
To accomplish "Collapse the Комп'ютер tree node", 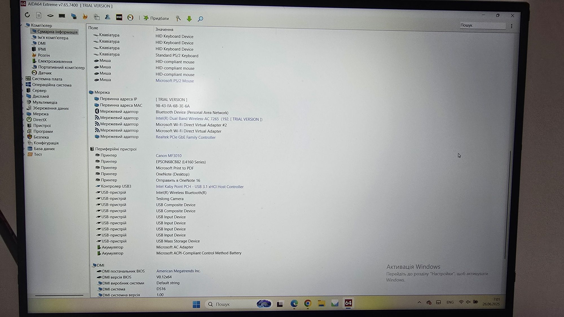I will (22, 25).
